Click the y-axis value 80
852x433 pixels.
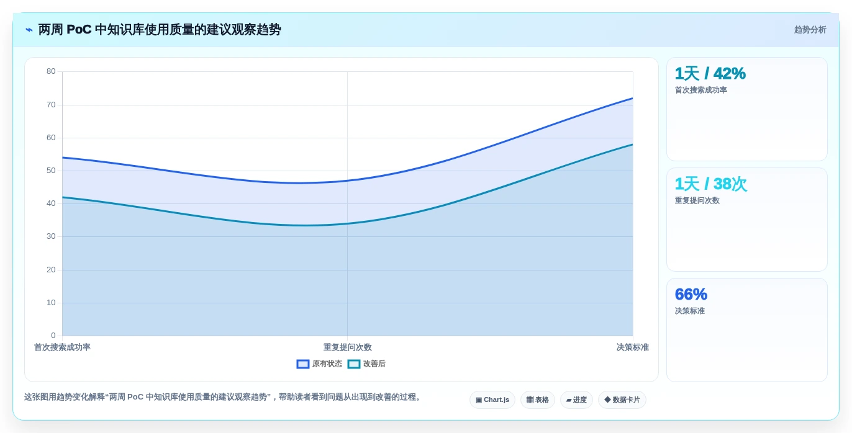point(51,71)
